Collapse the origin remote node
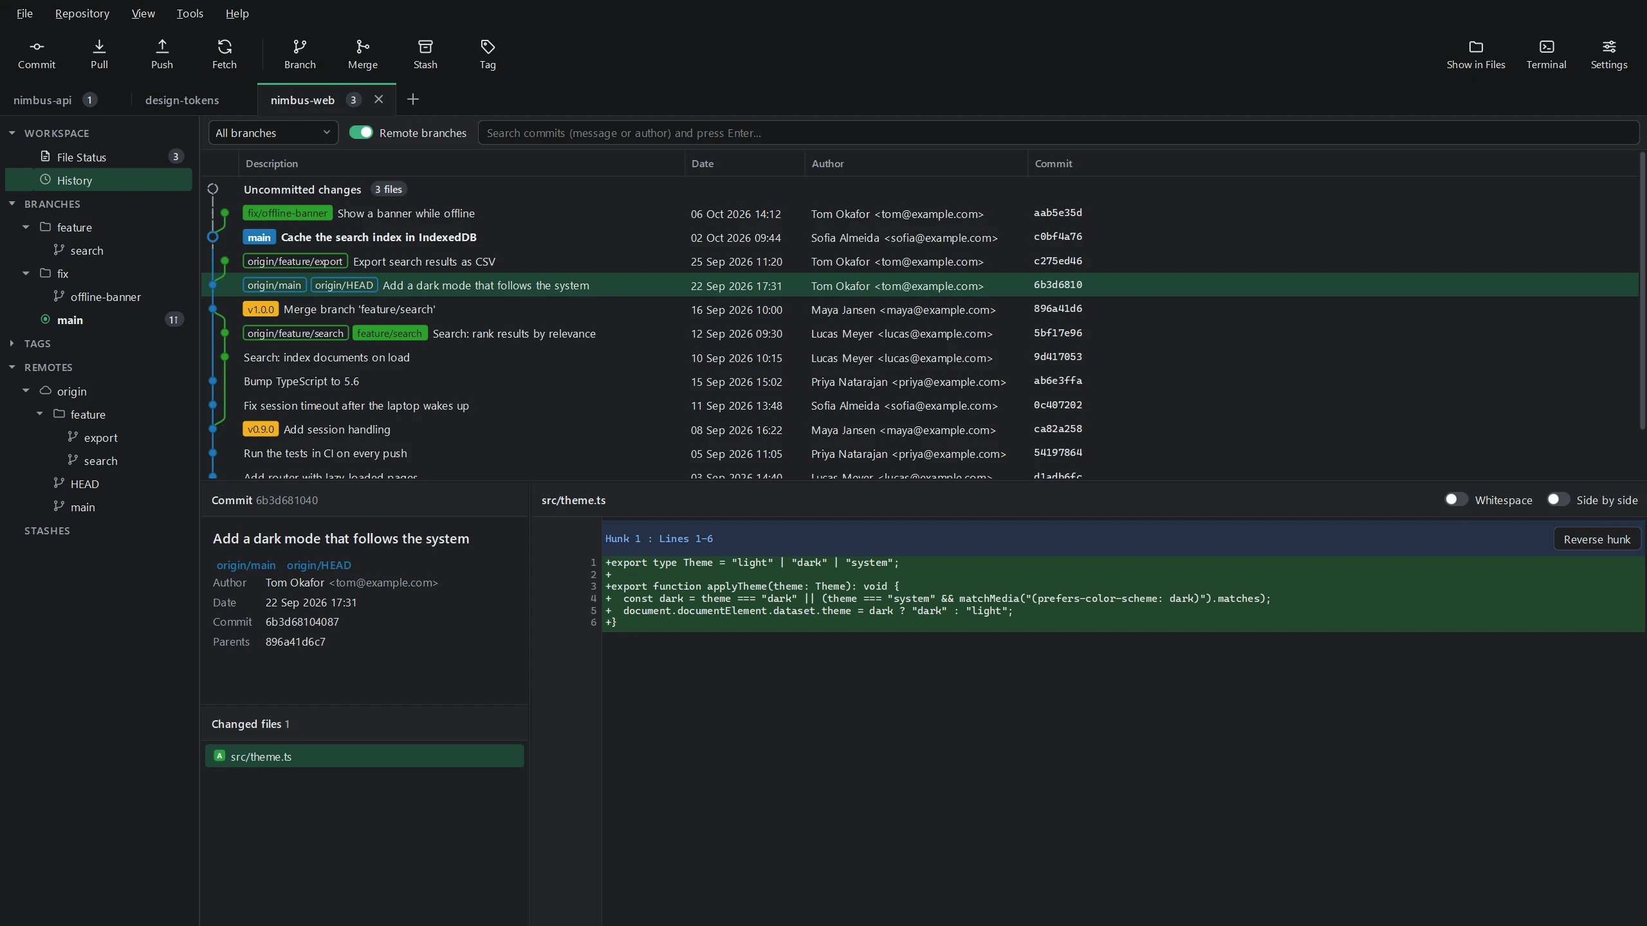Screen dimensions: 1647x926 26,391
